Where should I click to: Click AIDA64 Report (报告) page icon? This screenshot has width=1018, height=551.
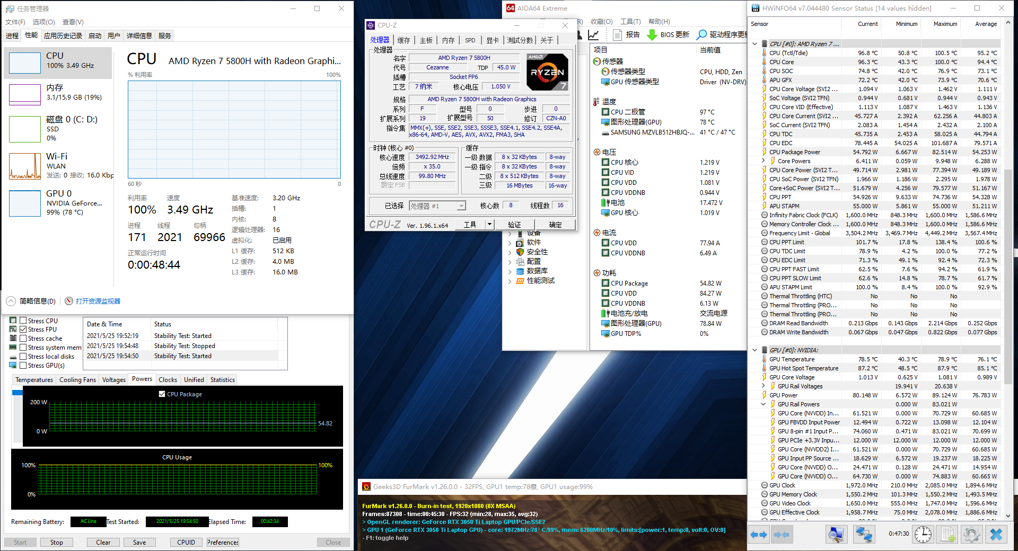click(617, 35)
